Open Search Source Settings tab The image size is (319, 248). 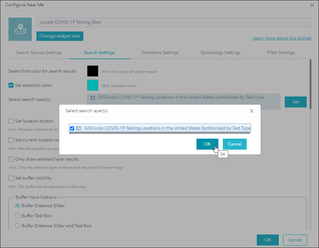coord(38,52)
